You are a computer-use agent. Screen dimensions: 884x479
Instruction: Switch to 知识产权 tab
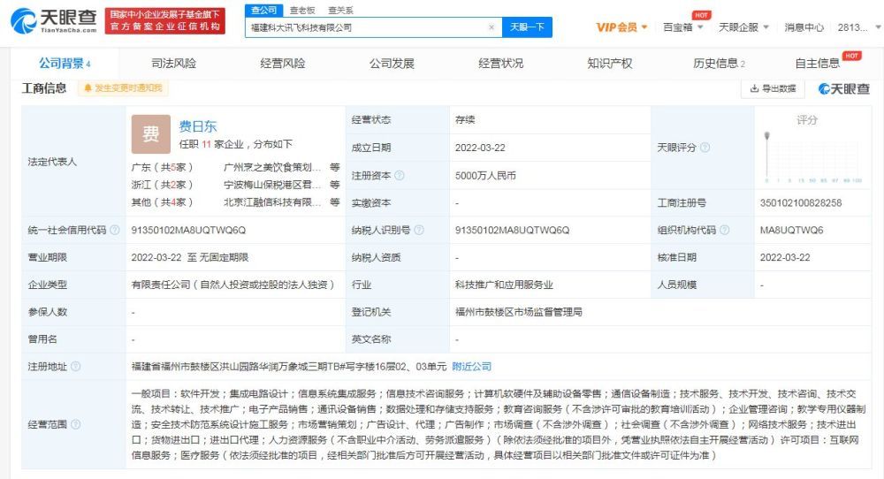[609, 63]
